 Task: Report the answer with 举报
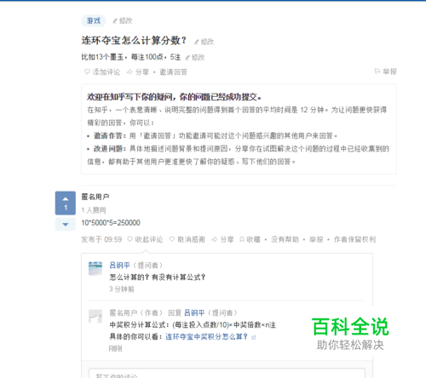pos(316,239)
